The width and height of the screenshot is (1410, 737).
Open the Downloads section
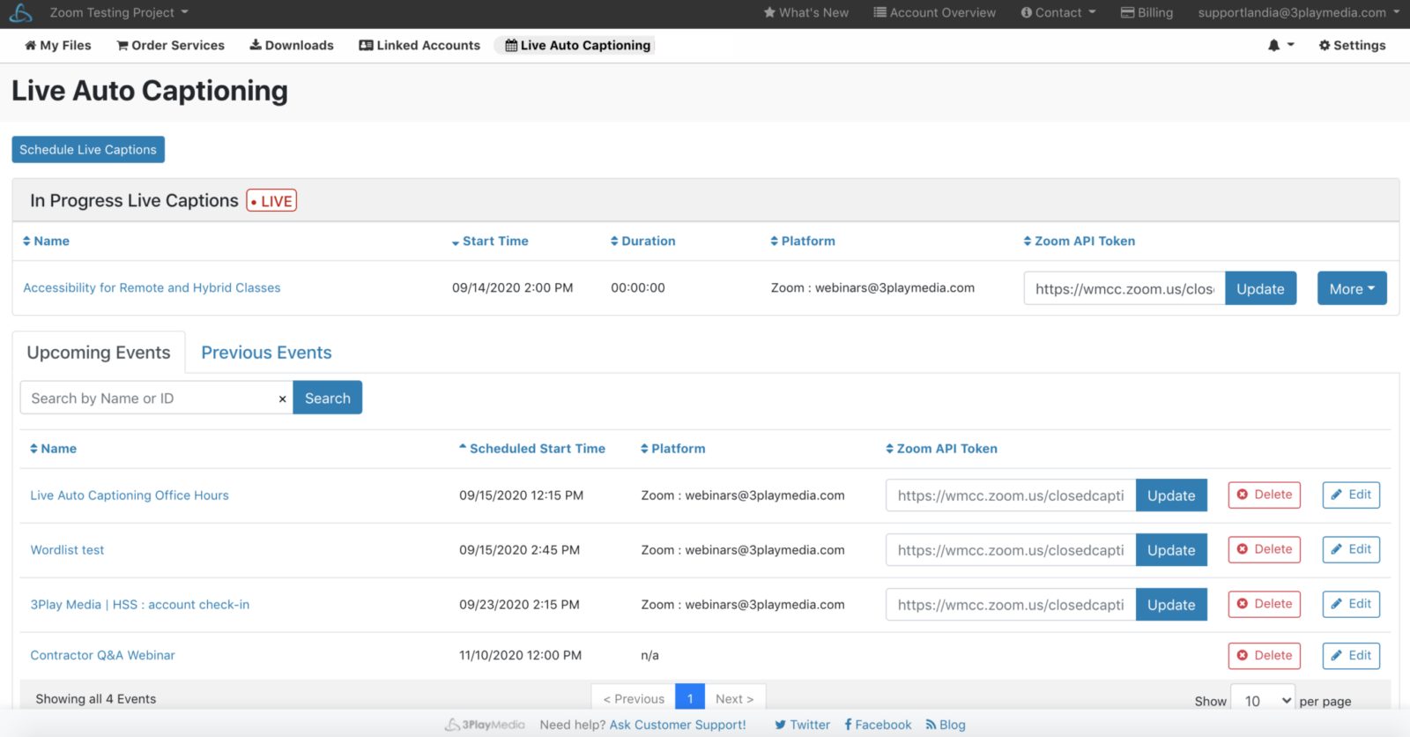coord(291,45)
